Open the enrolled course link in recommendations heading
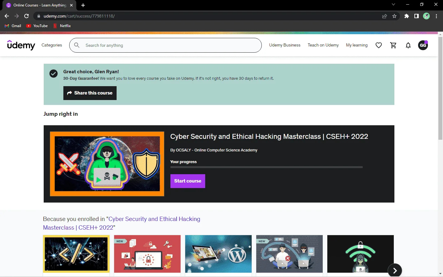443x277 pixels. [x=122, y=223]
